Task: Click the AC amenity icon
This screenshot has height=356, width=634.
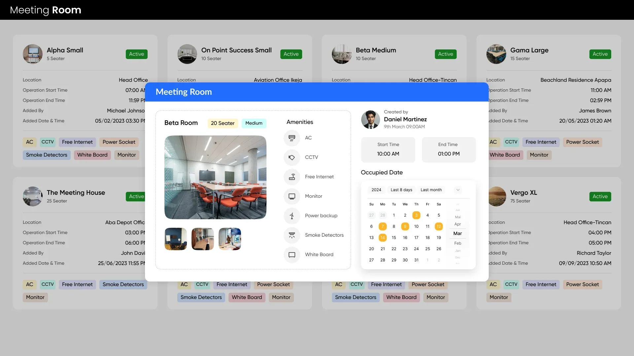Action: [292, 138]
